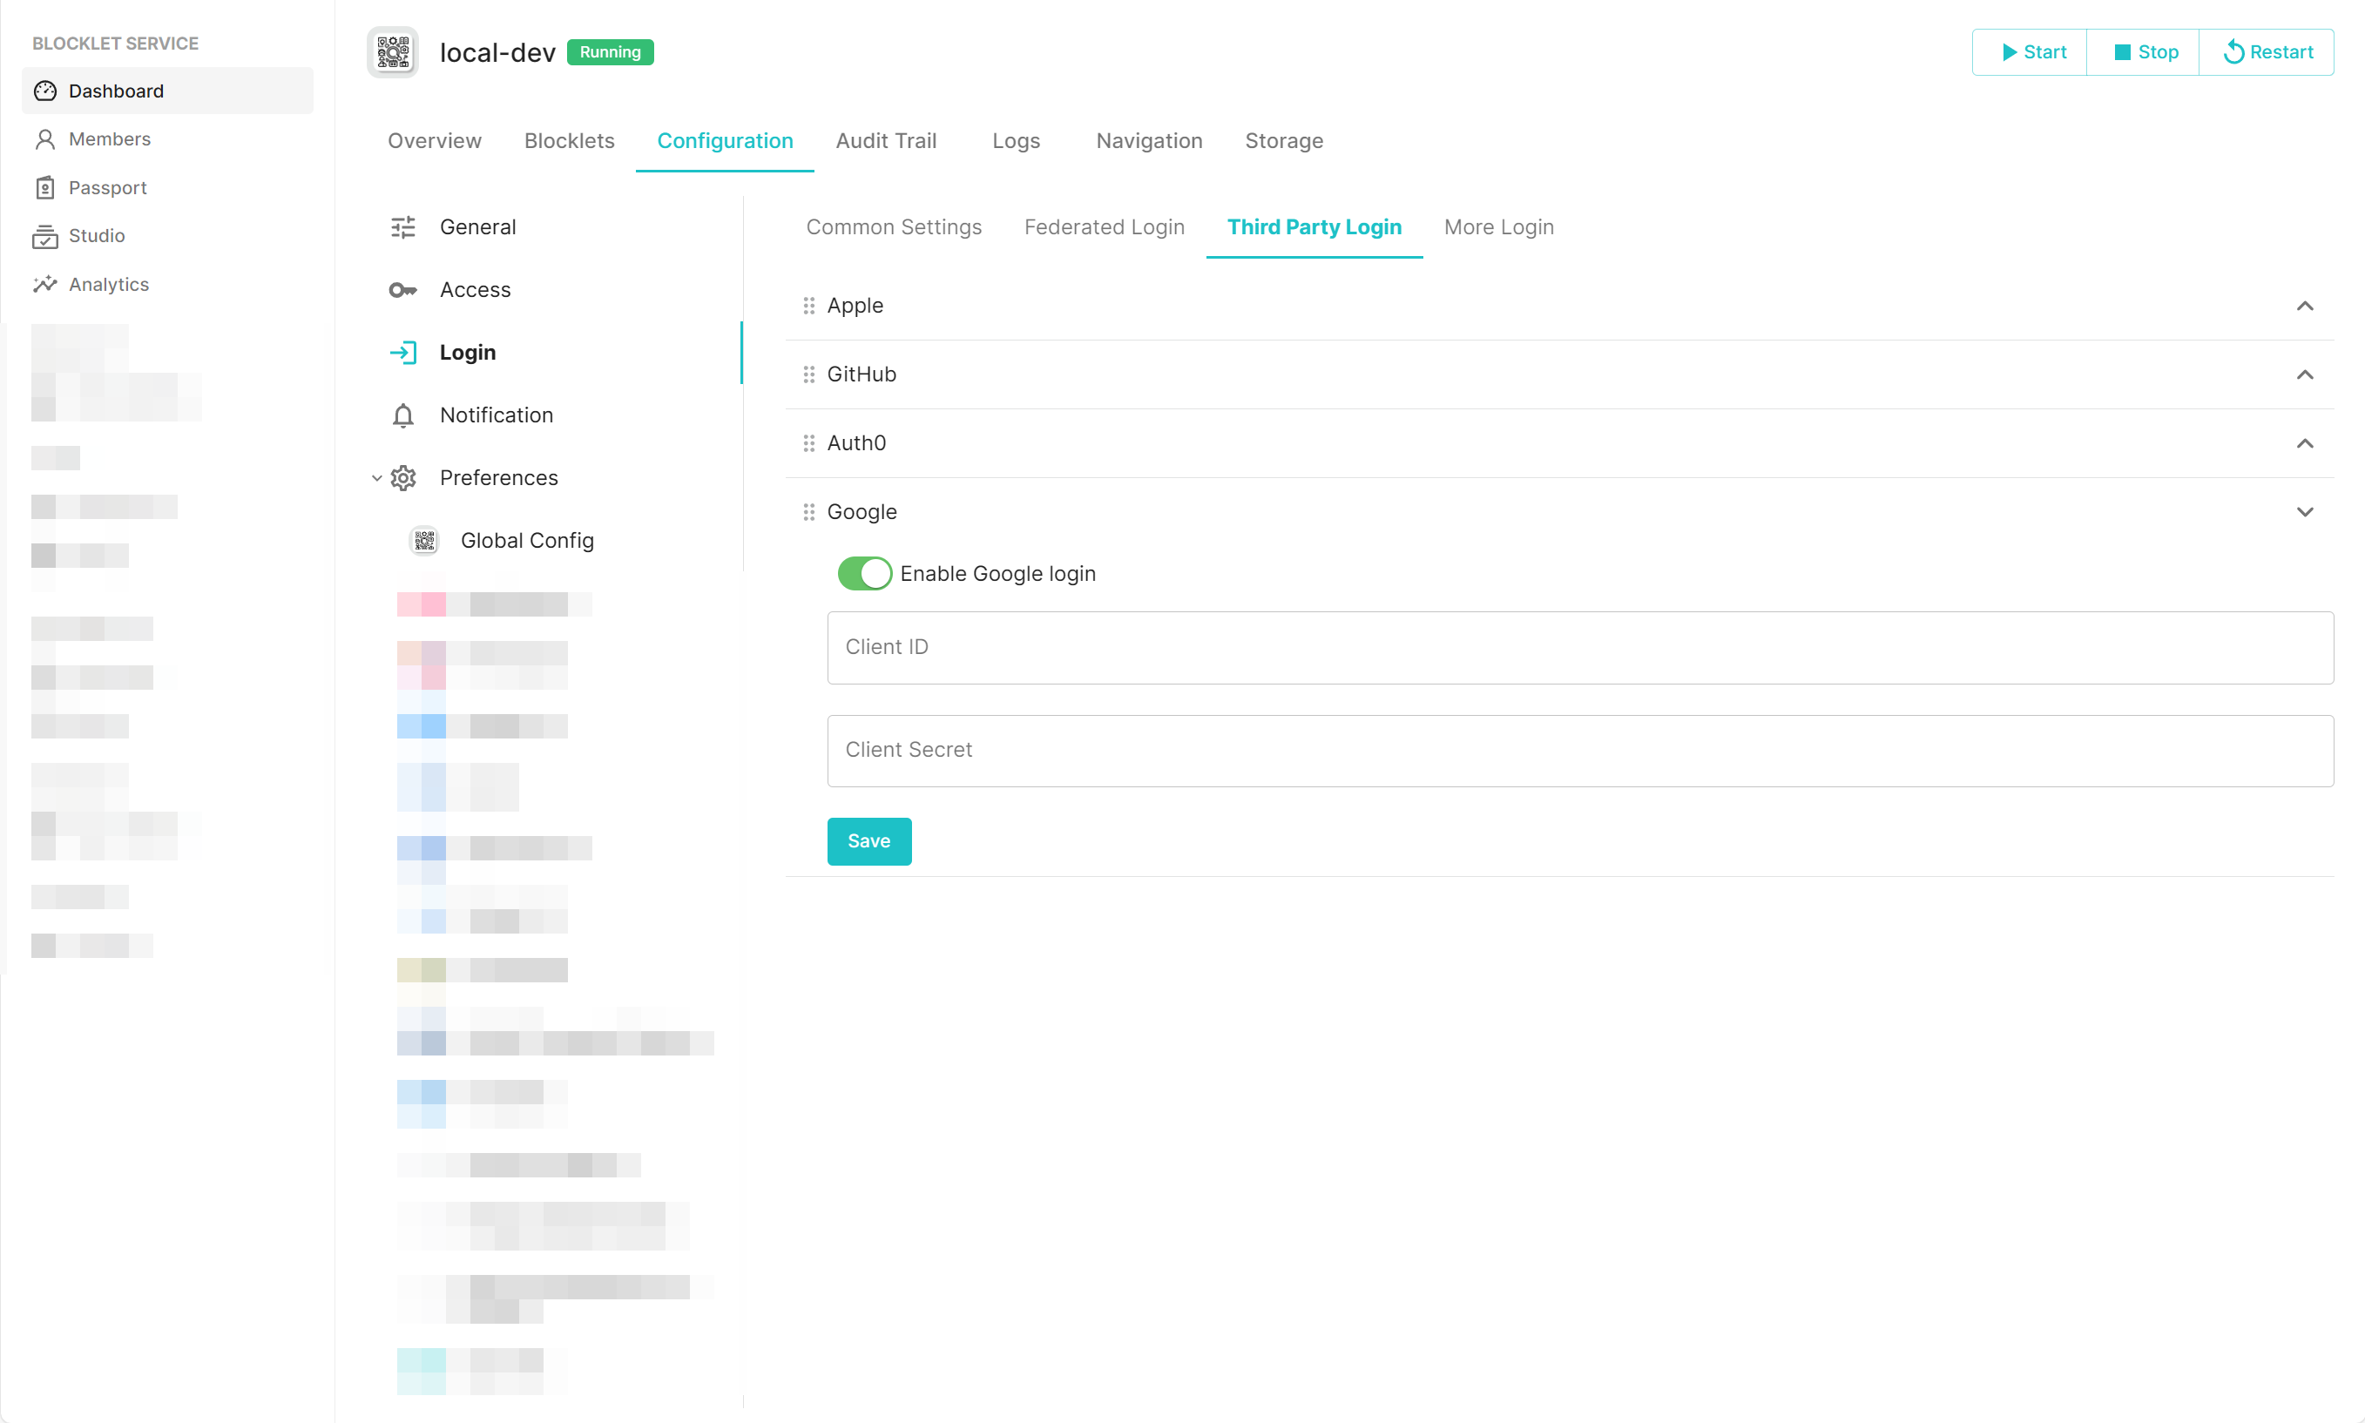Disable the Enable Google login switch
The width and height of the screenshot is (2365, 1423).
click(x=864, y=573)
